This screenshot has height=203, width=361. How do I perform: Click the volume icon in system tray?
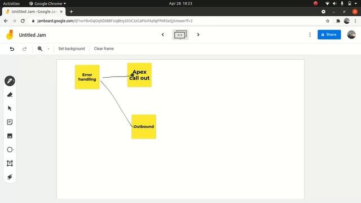coord(334,3)
